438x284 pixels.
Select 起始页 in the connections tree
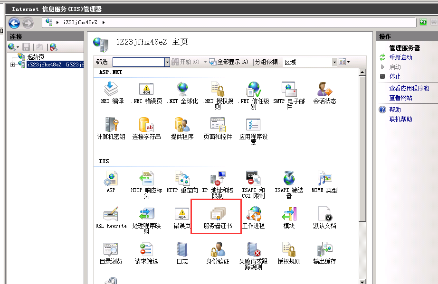[x=36, y=57]
